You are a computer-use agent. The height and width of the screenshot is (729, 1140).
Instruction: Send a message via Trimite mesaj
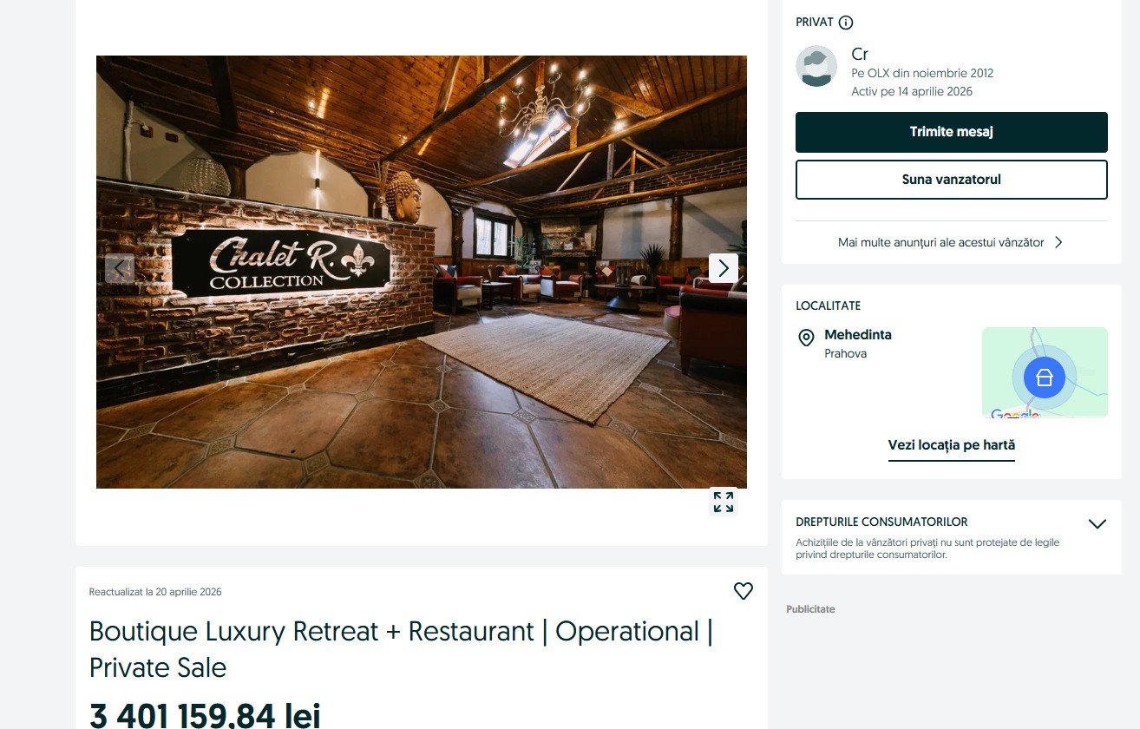coord(952,132)
